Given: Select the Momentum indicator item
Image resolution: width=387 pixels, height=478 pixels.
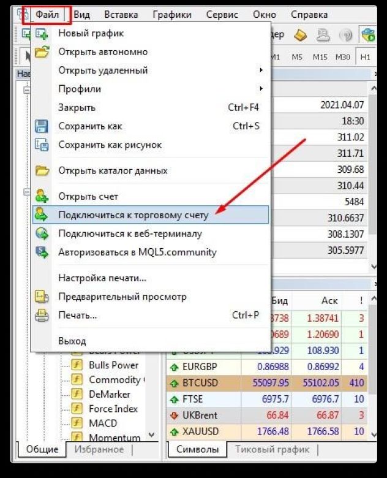Looking at the screenshot, I should [x=115, y=438].
